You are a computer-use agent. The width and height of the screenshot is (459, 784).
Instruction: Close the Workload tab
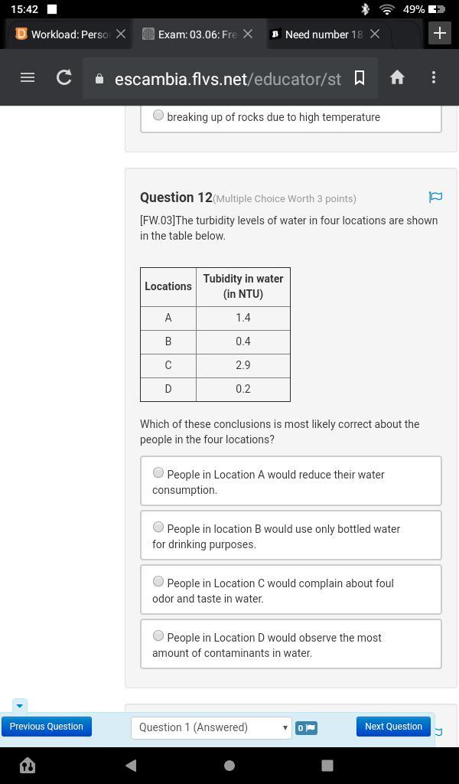[x=121, y=34]
